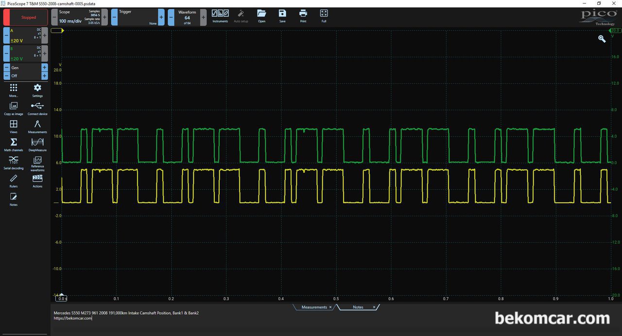622x336 pixels.
Task: Switch to the Measurements tab
Action: coord(314,307)
